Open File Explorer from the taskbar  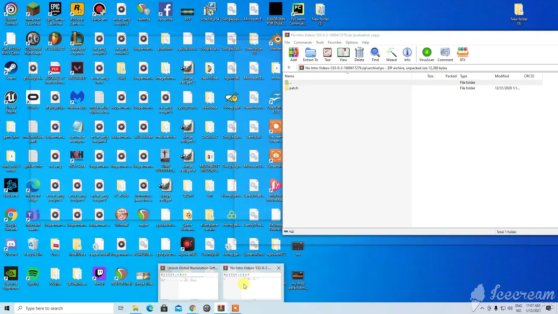(x=136, y=308)
